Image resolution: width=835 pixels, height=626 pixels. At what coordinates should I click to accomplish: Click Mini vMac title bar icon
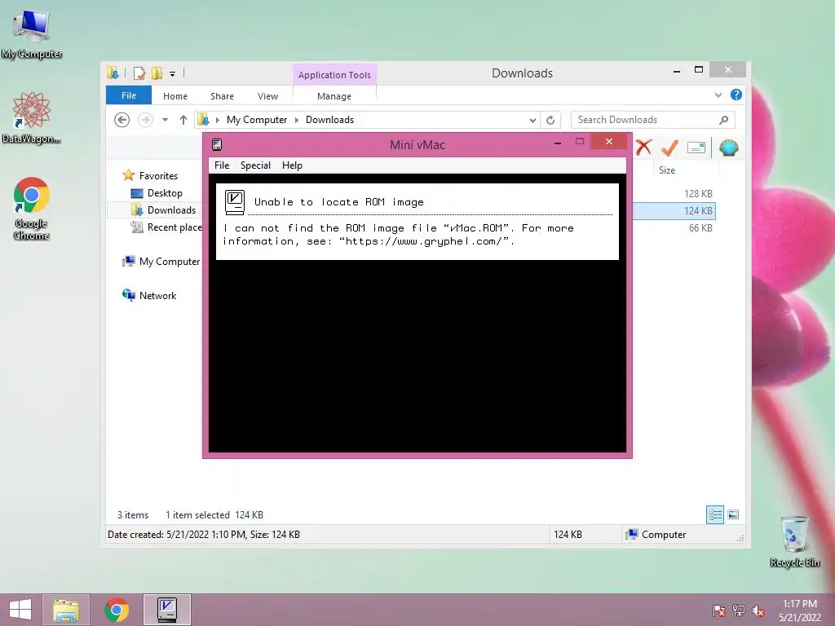tap(217, 144)
